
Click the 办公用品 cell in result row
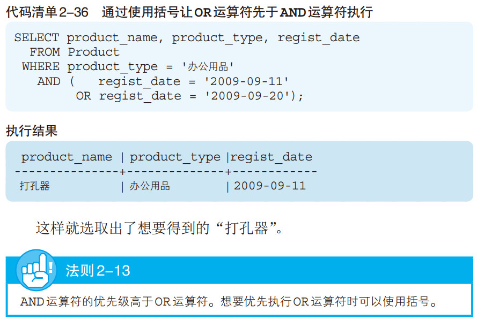coord(150,186)
